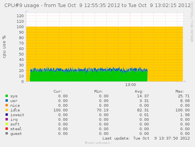Click the gray guest legend color square

(x=7, y=133)
